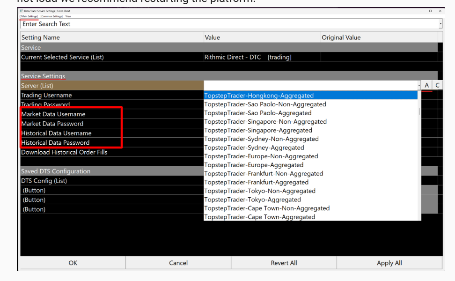This screenshot has height=281, width=455.
Task: Choose TopstepTrader-Sao Paolo-Aggregated server
Action: coord(311,113)
